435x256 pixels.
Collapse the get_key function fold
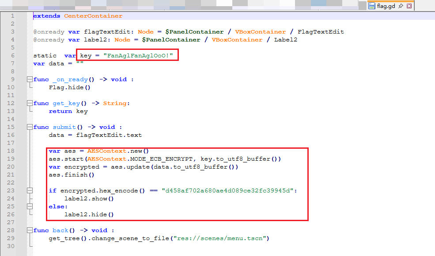tap(30, 103)
